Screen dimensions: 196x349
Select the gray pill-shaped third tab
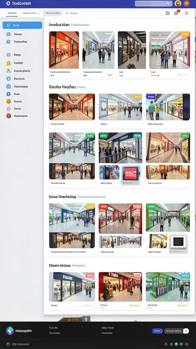coord(52,13)
